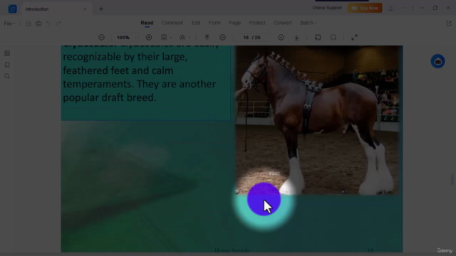Screen dimensions: 456x256
Task: Click the Clydesdale horse image
Action: (x=317, y=120)
